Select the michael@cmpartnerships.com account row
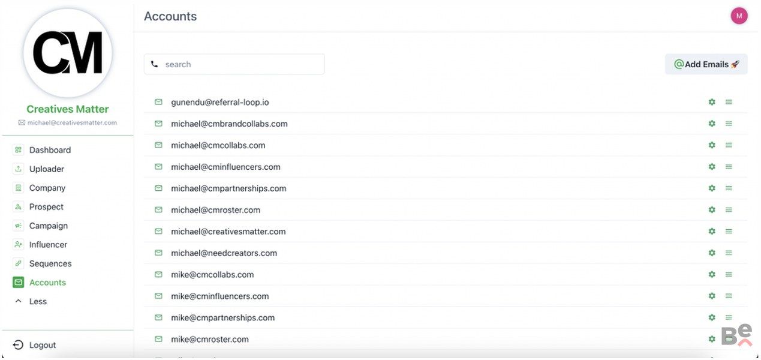 pos(228,188)
